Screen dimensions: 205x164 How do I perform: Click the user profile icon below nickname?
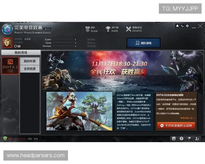[15, 46]
